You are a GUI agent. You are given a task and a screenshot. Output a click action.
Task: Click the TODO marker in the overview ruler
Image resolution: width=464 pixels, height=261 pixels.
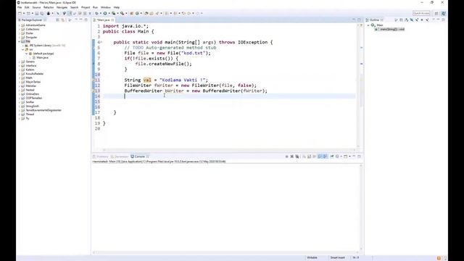361,48
